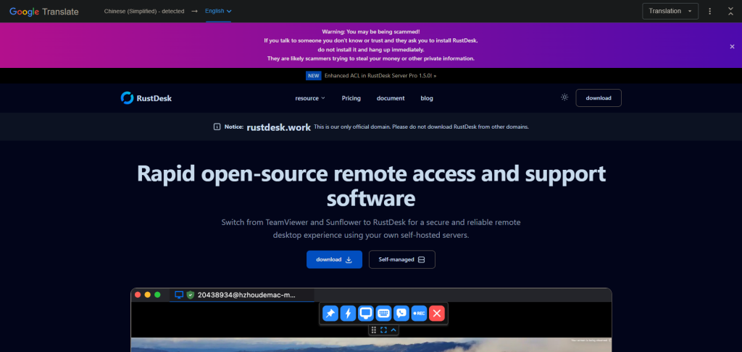Viewport: 742px width, 352px height.
Task: Click the grid drag handle icon
Action: [374, 330]
